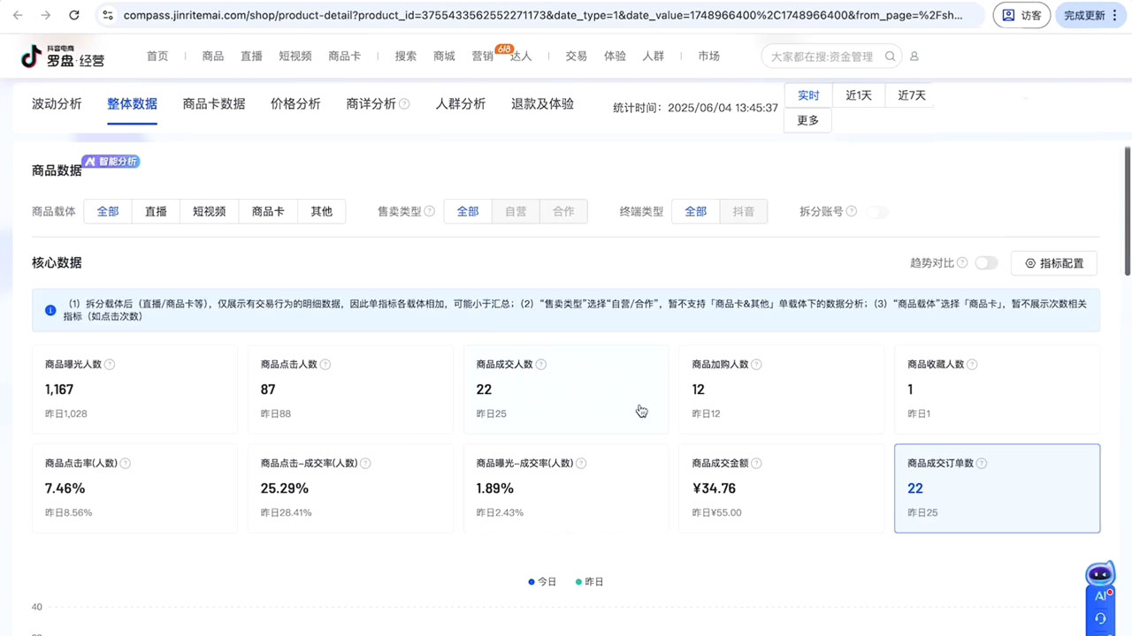Switch to 价格分析 tab
1132x636 pixels.
coord(295,104)
